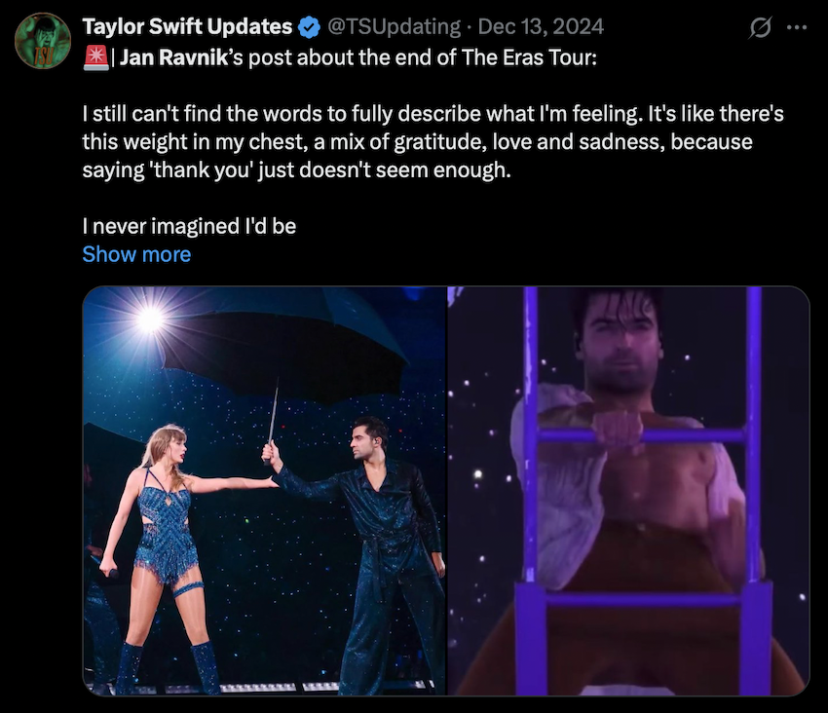Viewport: 828px width, 713px height.
Task: Open the right purple ladder photo
Action: 628,490
